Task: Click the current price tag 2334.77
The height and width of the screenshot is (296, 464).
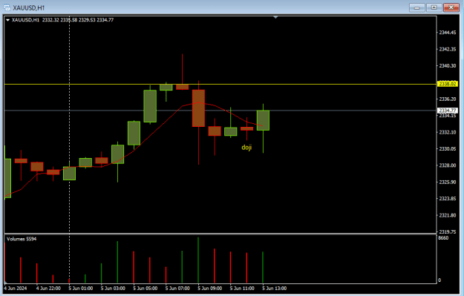Action: tap(448, 111)
